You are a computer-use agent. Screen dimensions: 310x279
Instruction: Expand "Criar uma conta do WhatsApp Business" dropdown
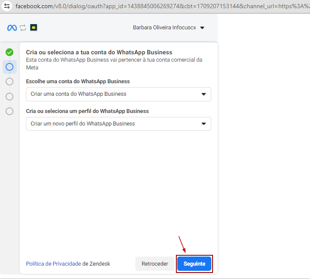[118, 94]
